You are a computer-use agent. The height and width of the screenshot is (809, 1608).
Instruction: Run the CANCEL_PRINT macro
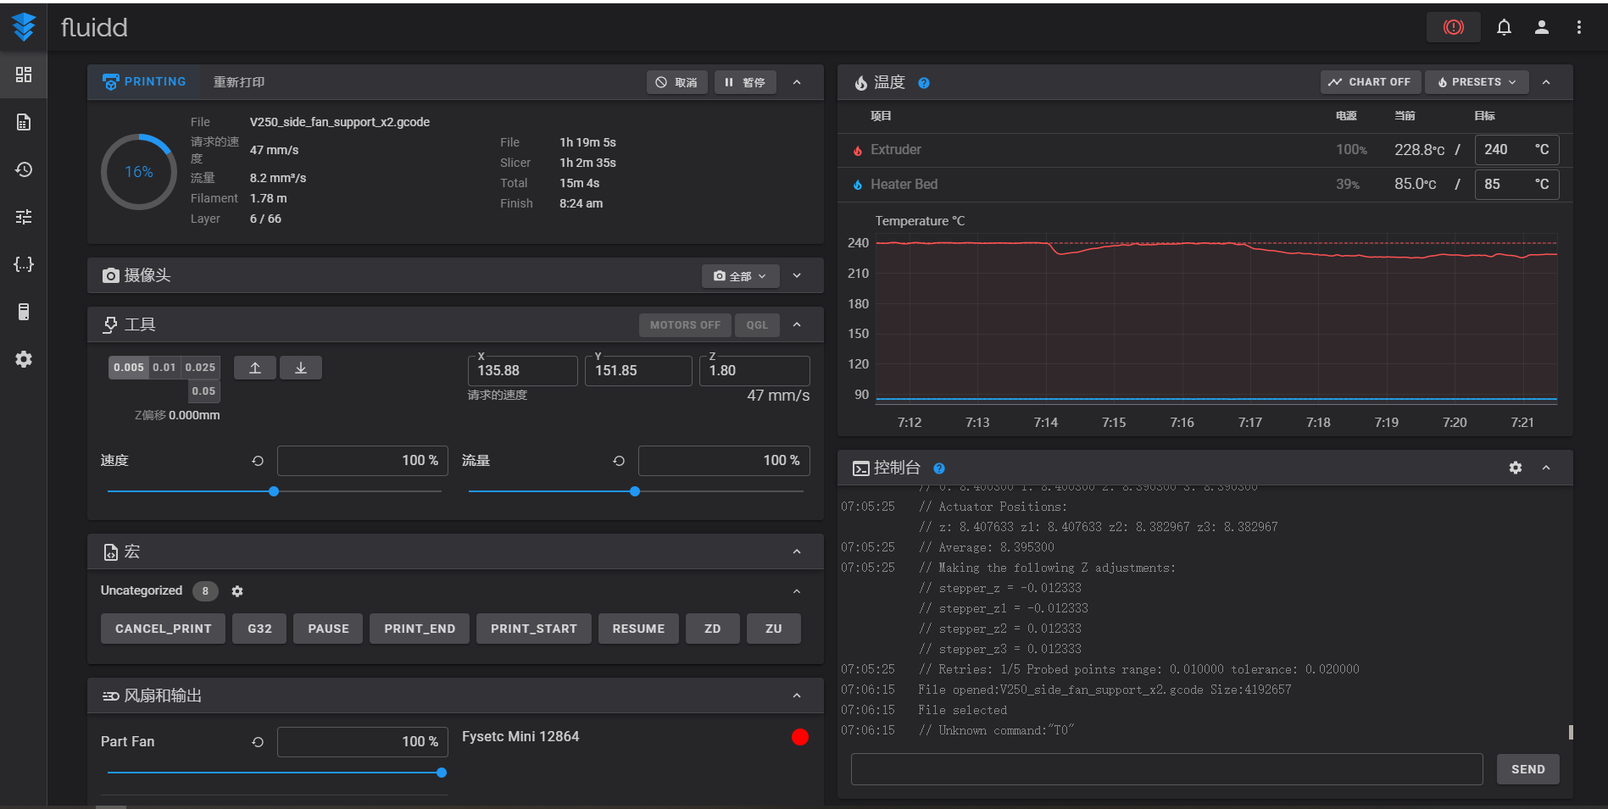pos(164,629)
